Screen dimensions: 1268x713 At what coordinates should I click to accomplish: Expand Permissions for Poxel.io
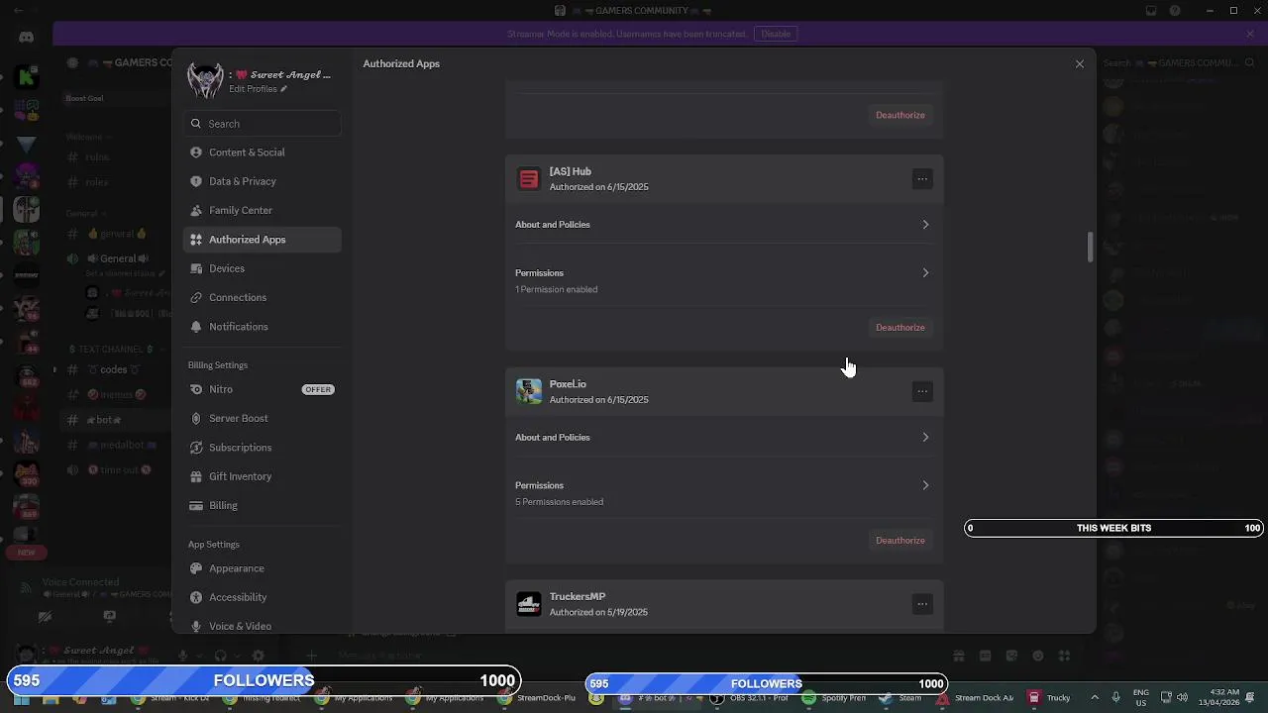pyautogui.click(x=724, y=493)
